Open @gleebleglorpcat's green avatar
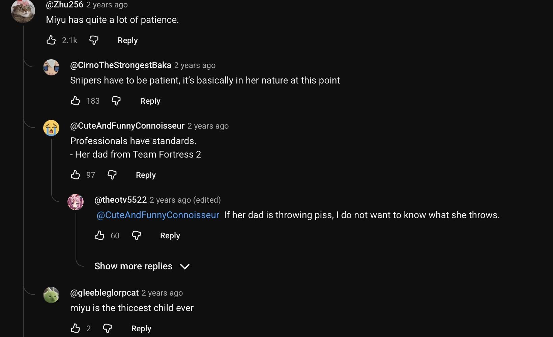 (x=51, y=295)
